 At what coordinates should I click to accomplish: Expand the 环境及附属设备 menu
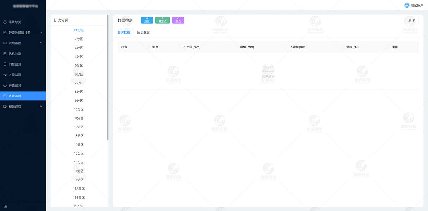[41, 32]
